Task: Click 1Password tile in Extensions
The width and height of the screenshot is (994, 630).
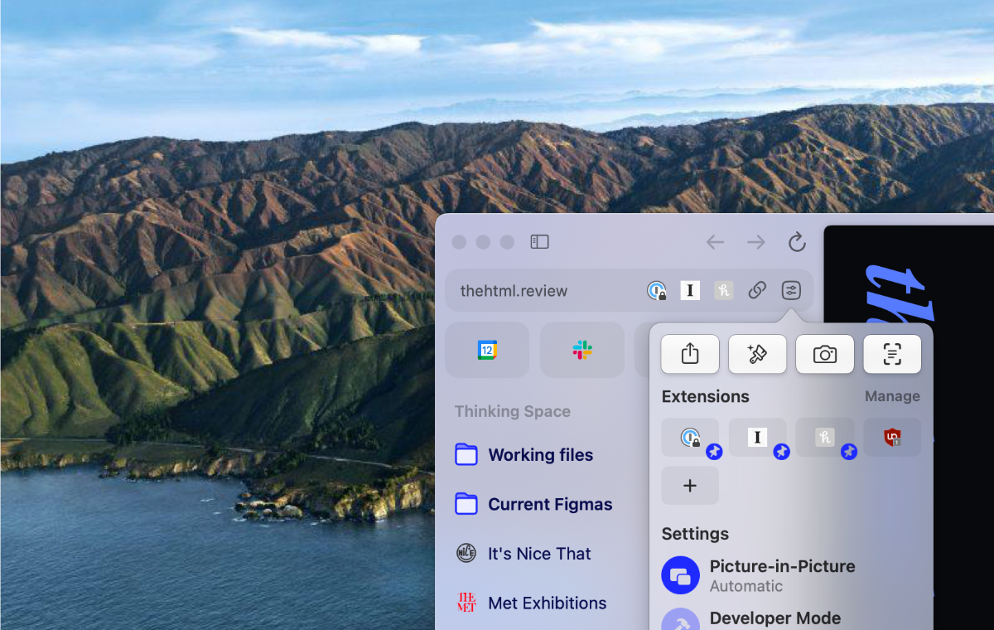Action: click(x=690, y=437)
